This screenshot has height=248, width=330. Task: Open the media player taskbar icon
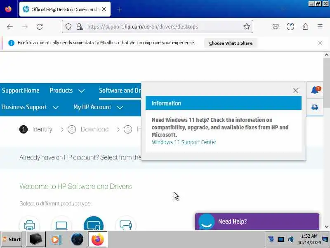(56, 240)
